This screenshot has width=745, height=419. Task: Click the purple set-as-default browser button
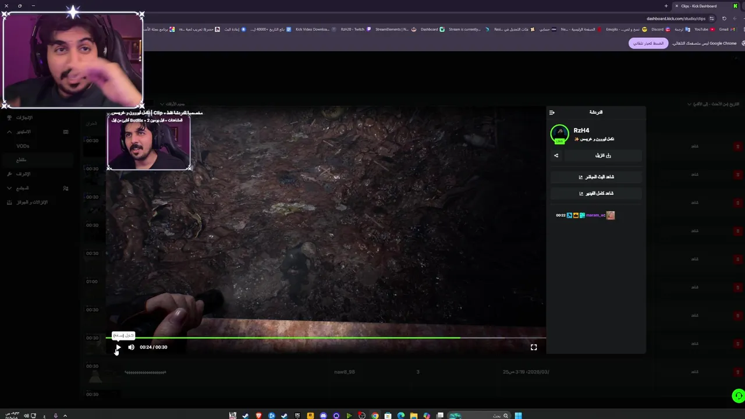648,44
